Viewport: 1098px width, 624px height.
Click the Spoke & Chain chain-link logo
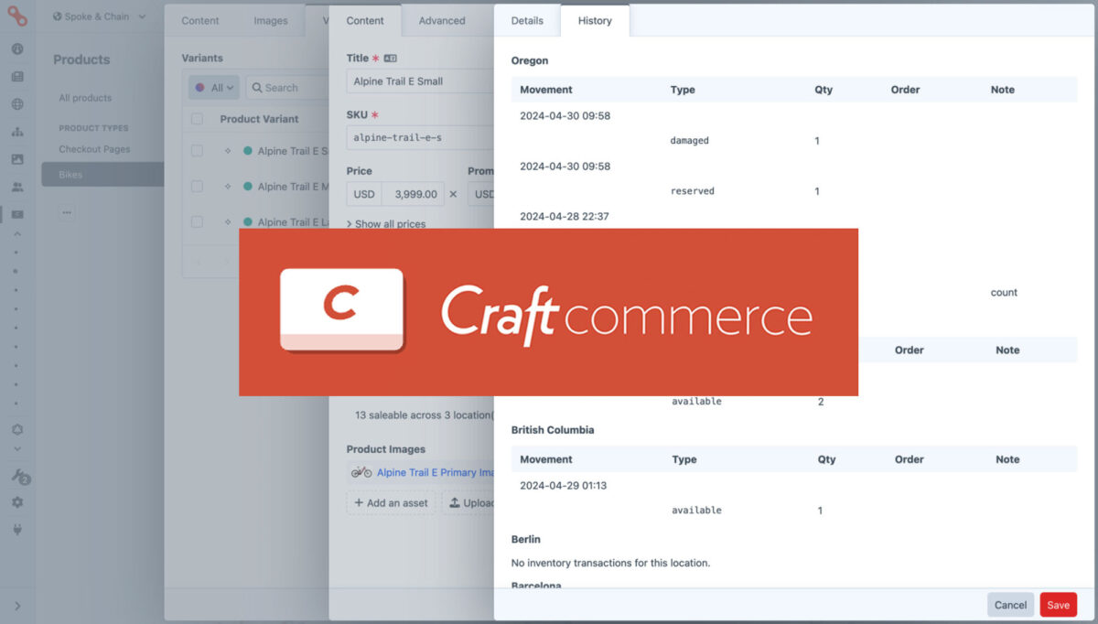pyautogui.click(x=17, y=16)
